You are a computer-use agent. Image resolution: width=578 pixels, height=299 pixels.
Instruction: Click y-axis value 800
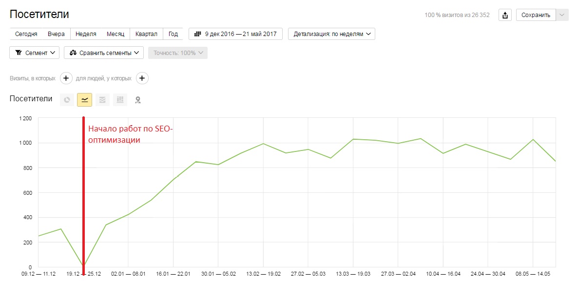(28, 168)
